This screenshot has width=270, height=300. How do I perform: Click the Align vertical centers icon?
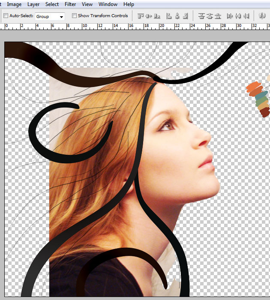coord(149,16)
